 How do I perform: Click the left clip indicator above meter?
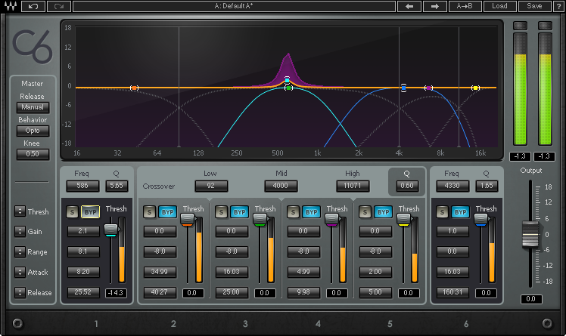point(520,26)
